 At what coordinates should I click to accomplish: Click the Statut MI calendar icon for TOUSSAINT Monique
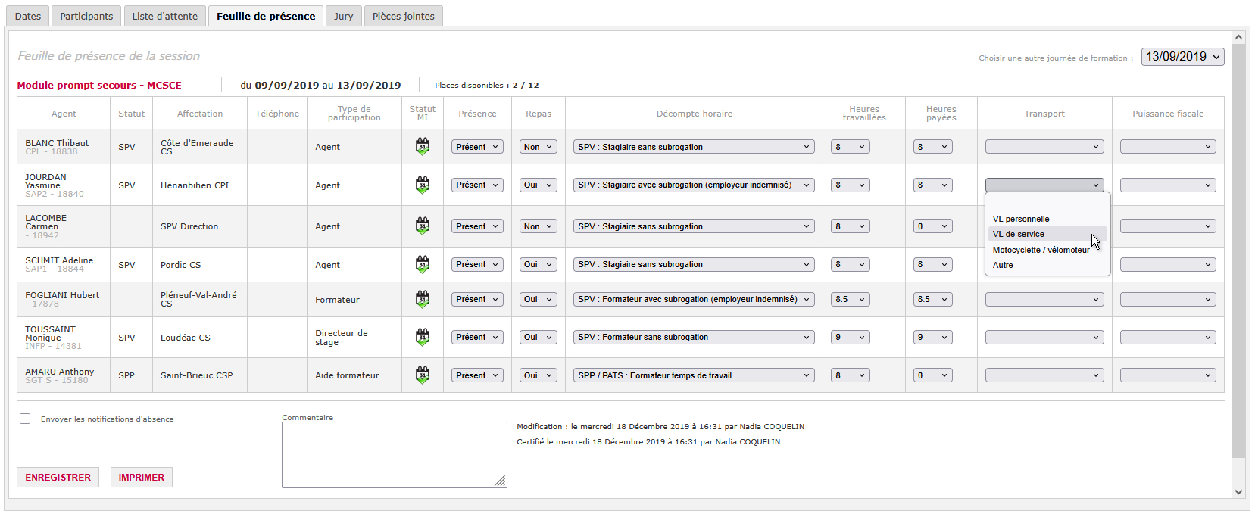(423, 337)
